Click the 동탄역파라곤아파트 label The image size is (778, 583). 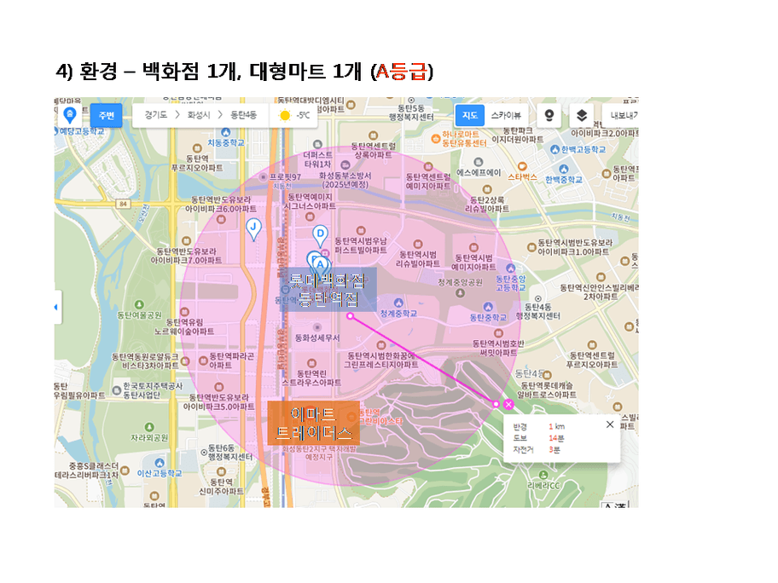(232, 361)
